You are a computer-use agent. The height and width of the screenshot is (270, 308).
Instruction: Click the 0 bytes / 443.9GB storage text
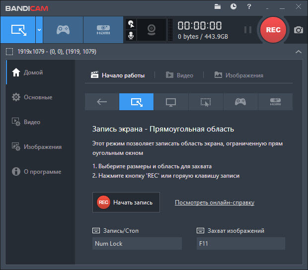tap(203, 37)
